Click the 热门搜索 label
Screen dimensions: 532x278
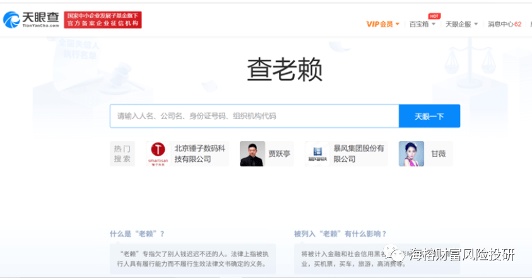122,154
